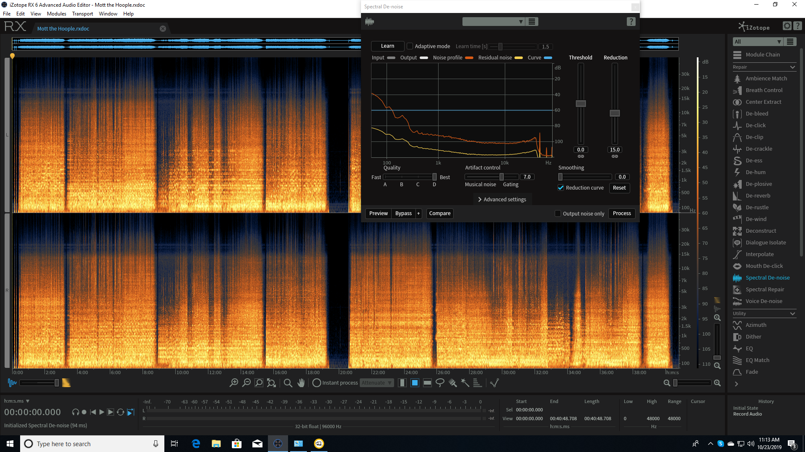Switch to the Mott the Hoople.rxdoc tab
Viewport: 805px width, 452px height.
(63, 28)
